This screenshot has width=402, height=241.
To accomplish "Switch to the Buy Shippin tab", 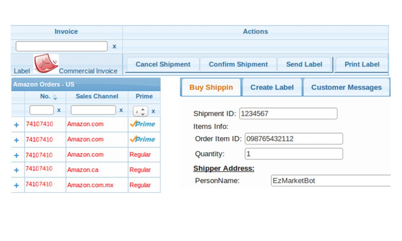I will click(x=211, y=88).
